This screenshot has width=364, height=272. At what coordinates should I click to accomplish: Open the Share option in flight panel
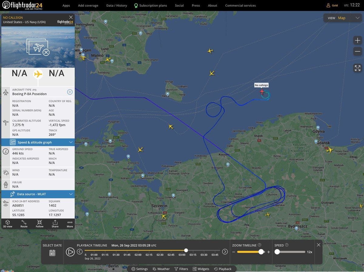click(x=55, y=224)
